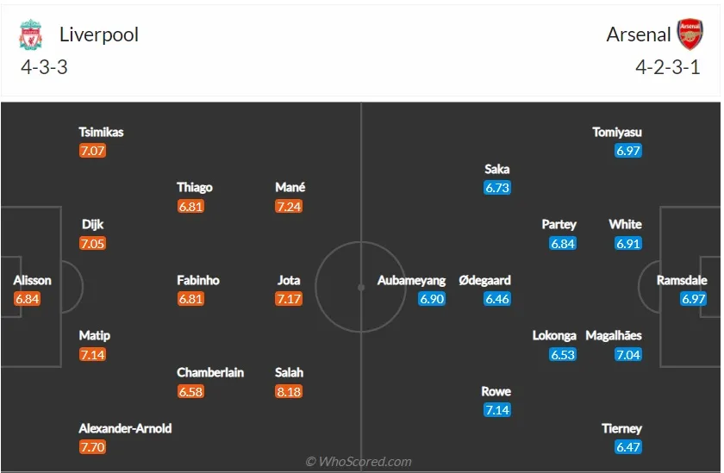Click Saka's 6.73 rating badge

[497, 188]
